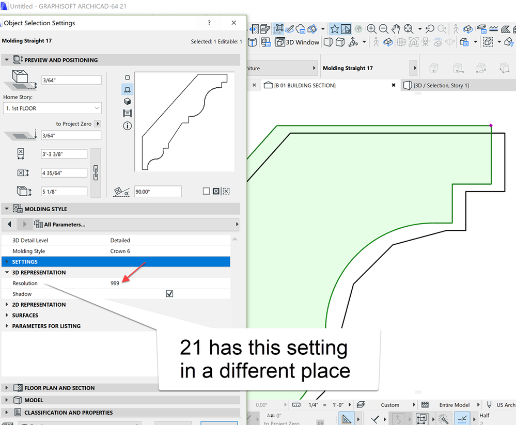The width and height of the screenshot is (516, 425).
Task: Click the offset copy rectangle icon
Action: pyautogui.click(x=421, y=419)
